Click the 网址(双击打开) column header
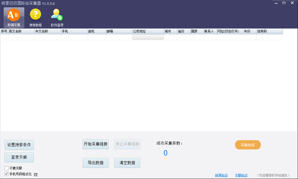 pos(230,31)
